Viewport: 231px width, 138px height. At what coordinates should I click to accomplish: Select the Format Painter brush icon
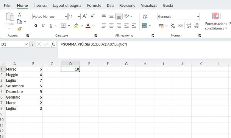pos(20,29)
